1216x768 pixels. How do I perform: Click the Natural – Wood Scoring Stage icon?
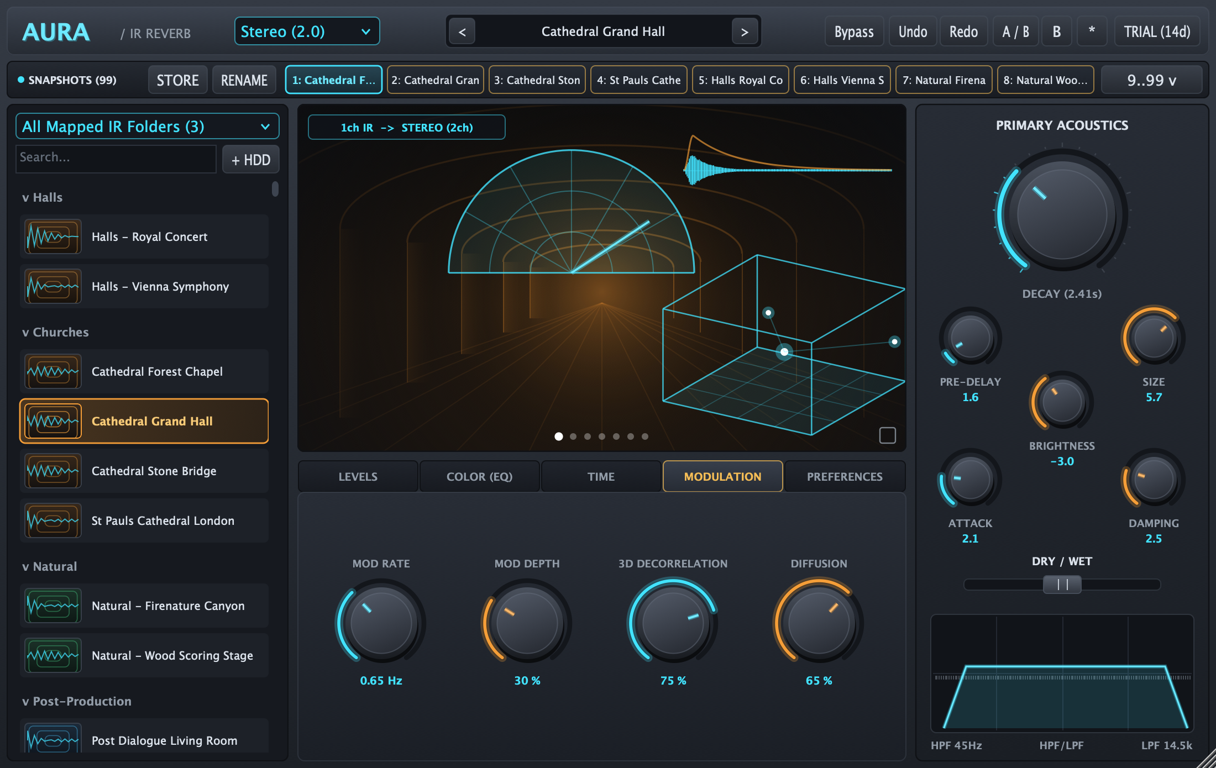pos(53,656)
